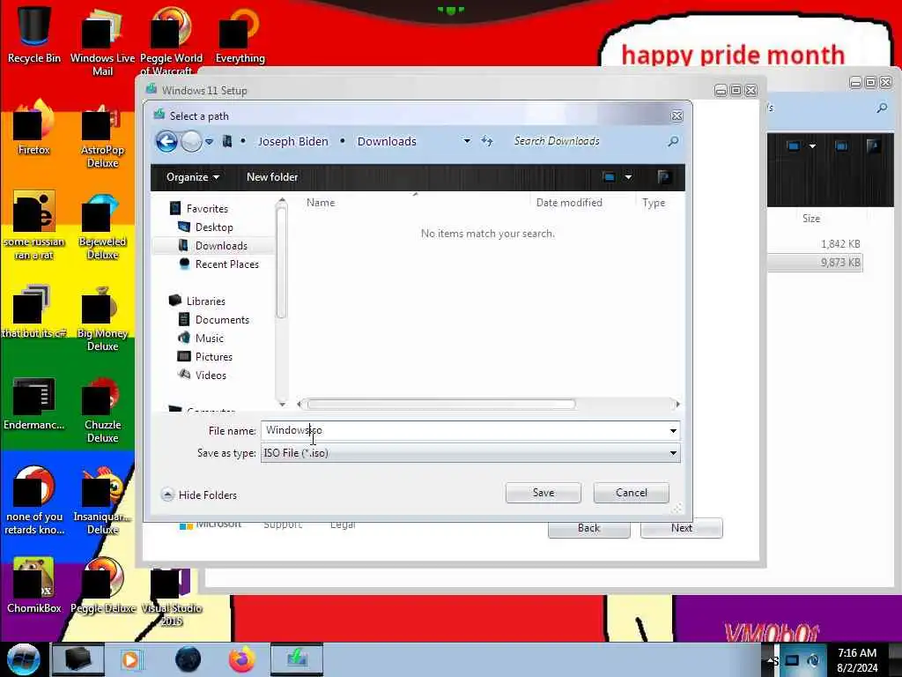
Task: Open AstroPop Deluxe desktop icon
Action: tap(102, 134)
